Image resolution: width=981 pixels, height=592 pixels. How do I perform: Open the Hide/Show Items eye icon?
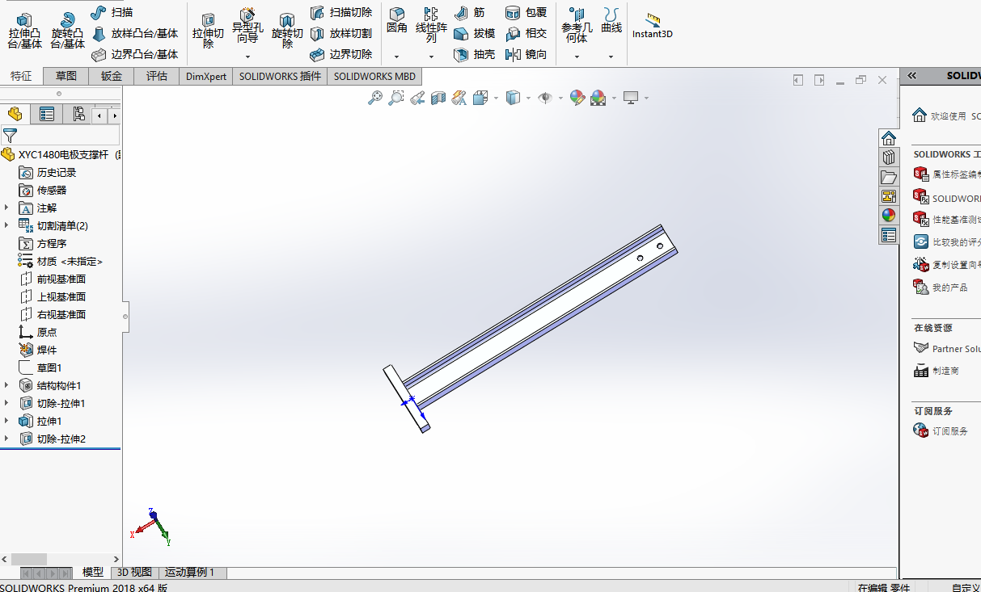(546, 98)
